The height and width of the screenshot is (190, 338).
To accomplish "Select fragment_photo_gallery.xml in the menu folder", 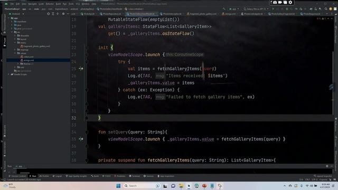I will point(35,46).
